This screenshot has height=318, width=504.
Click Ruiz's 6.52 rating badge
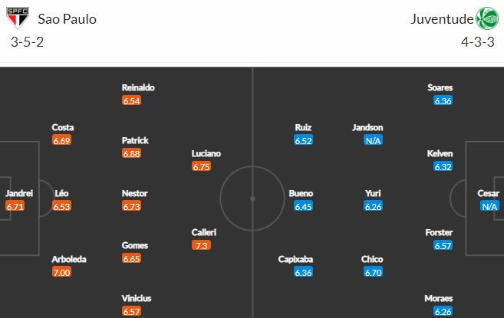pyautogui.click(x=303, y=140)
